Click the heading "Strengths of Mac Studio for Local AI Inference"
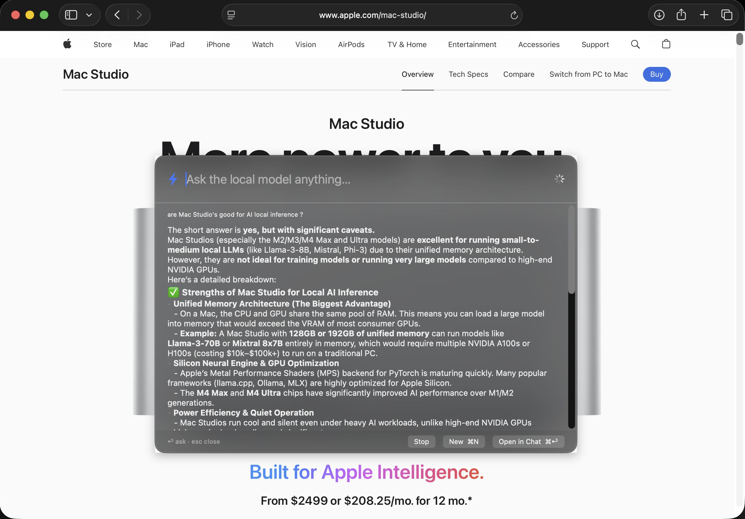This screenshot has width=745, height=519. tap(280, 292)
